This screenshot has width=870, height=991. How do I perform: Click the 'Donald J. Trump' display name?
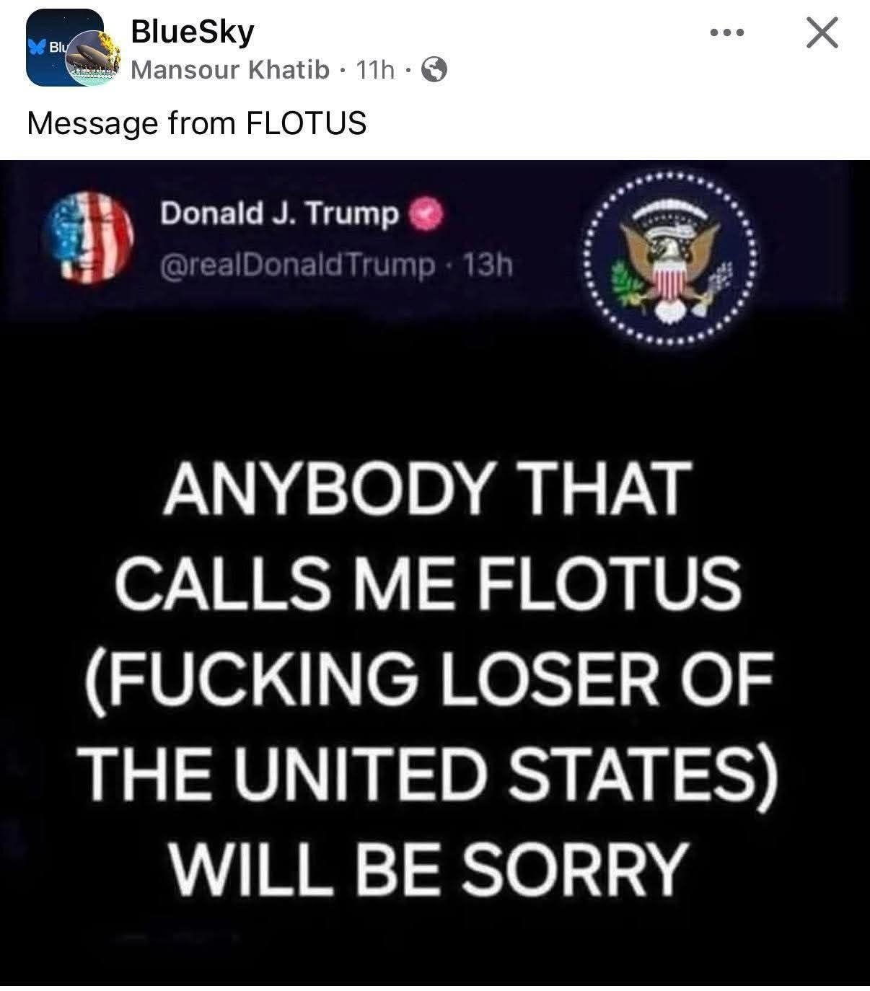279,214
